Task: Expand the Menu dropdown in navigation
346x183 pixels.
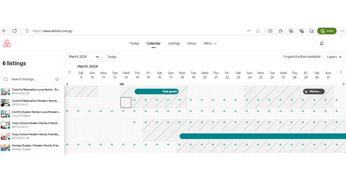Action: point(210,43)
